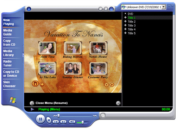The image size is (176, 130).
Task: Stop the DVD playback
Action: pos(49,120)
